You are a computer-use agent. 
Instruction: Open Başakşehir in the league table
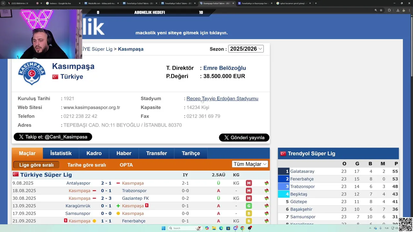click(301, 209)
